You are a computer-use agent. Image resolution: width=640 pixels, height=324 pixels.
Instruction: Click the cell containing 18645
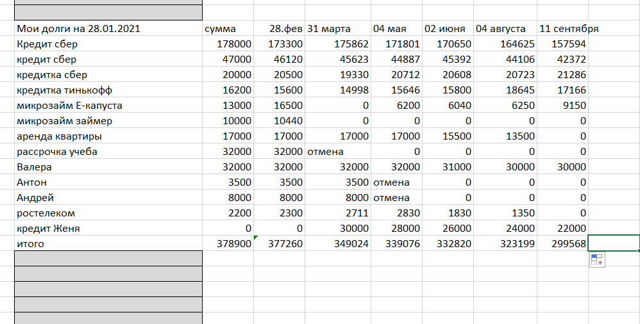pyautogui.click(x=505, y=90)
